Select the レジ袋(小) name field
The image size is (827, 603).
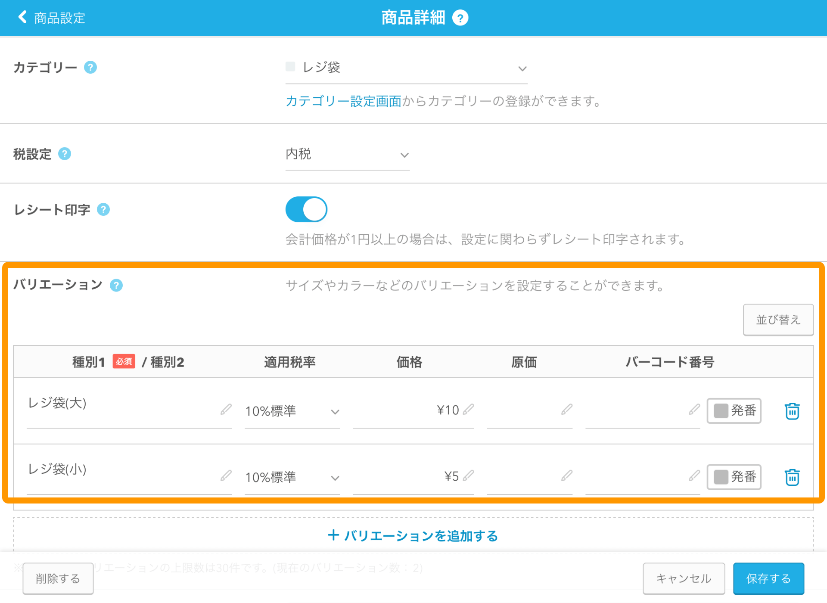point(129,476)
